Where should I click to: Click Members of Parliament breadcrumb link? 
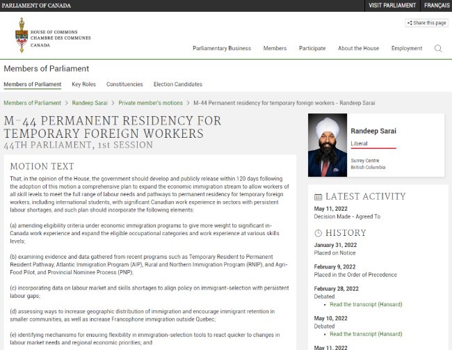[x=33, y=103]
